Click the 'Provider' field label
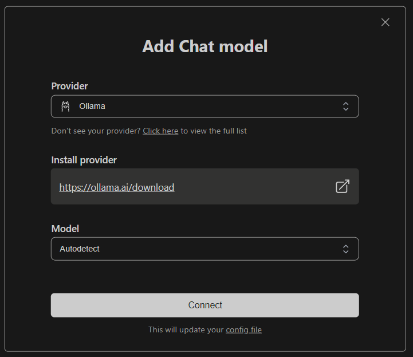 coord(69,86)
